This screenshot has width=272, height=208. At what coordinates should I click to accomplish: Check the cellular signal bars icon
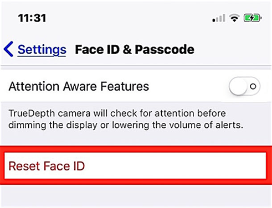(219, 18)
